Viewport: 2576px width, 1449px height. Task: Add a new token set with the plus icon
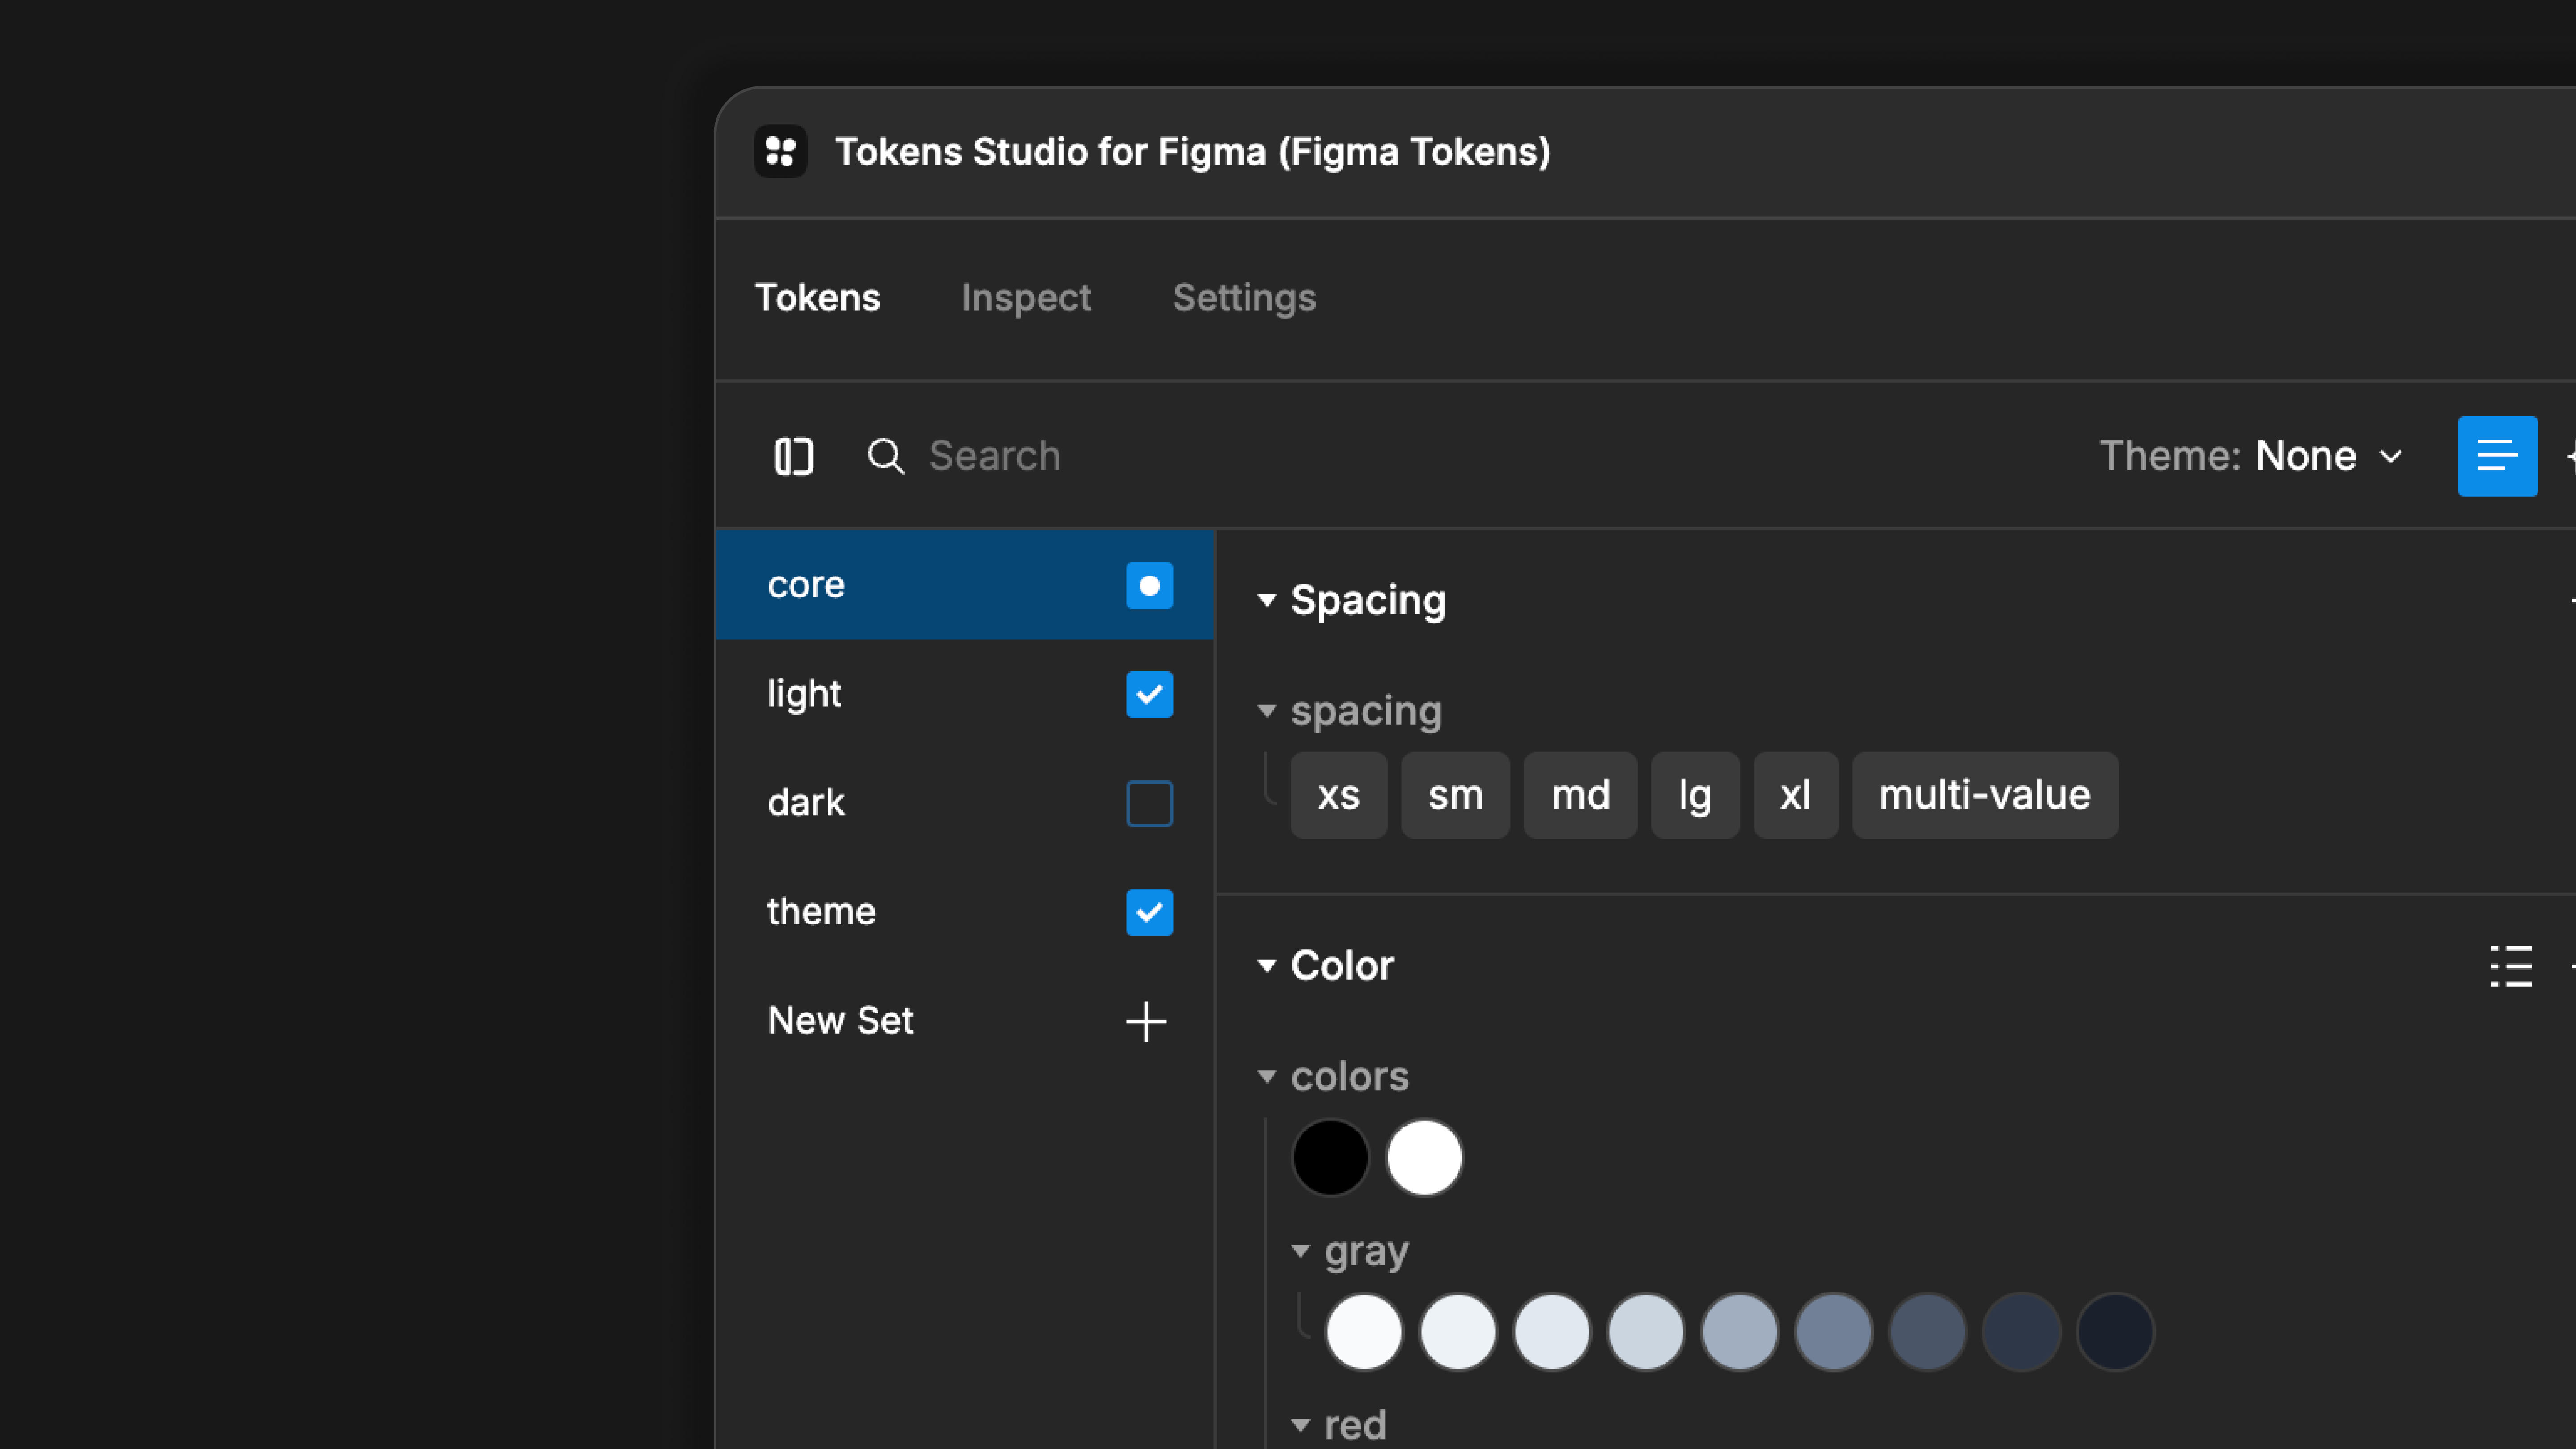(x=1146, y=1021)
